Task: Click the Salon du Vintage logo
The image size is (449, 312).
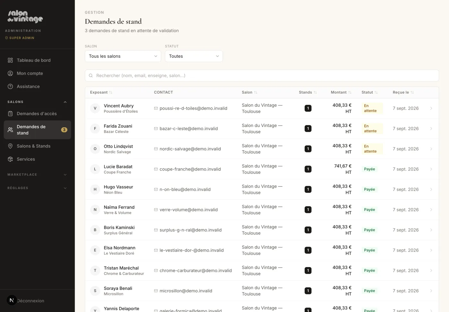Action: 25,16
